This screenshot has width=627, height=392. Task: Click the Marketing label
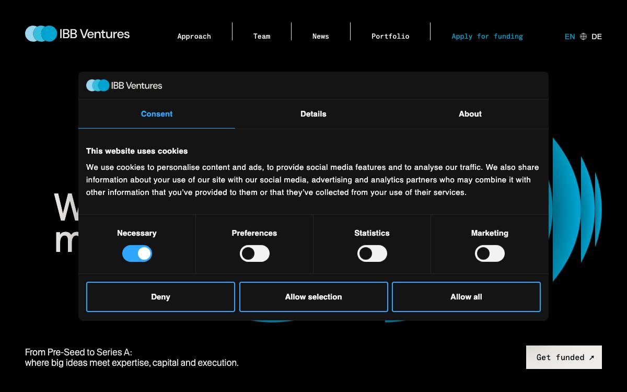490,233
